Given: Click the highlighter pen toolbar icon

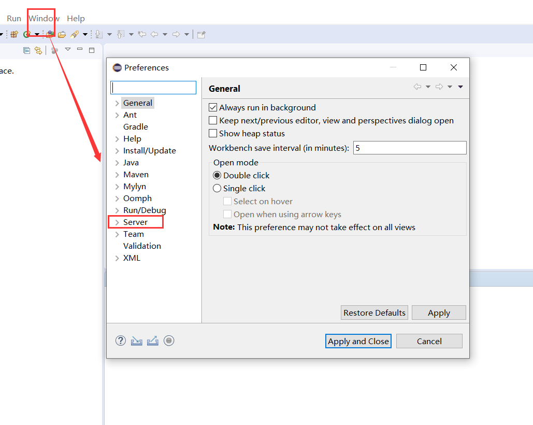Looking at the screenshot, I should pos(75,34).
